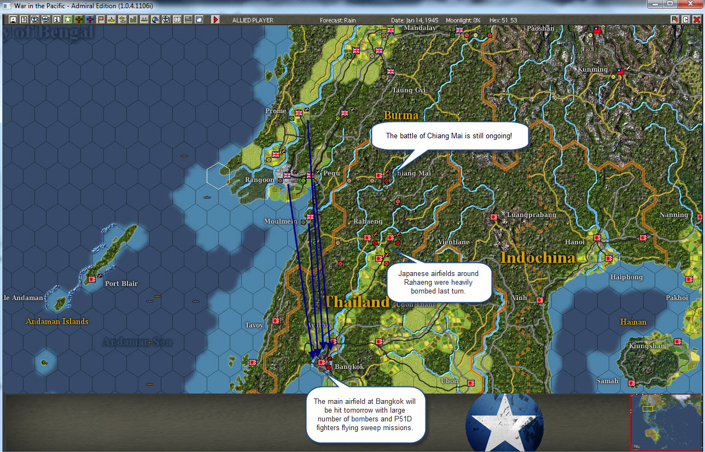This screenshot has height=452, width=705.
Task: Click the grey task force ships toolbar icon
Action: point(144,20)
